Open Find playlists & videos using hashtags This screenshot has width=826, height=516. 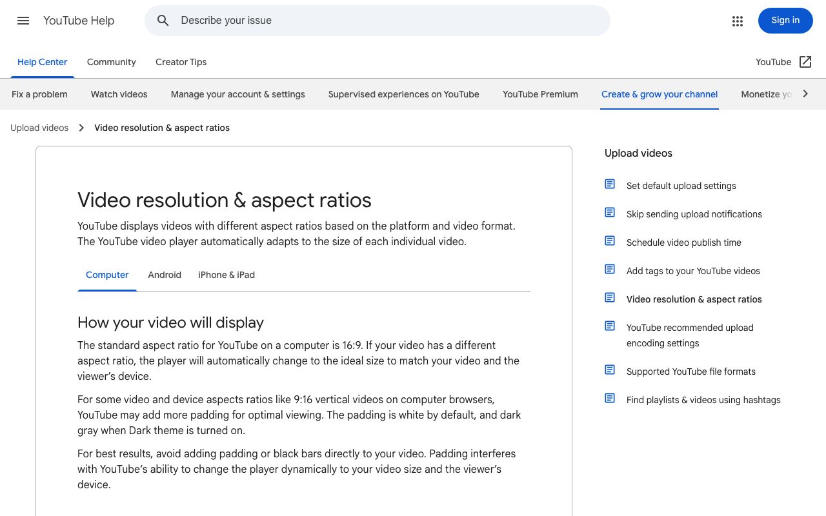(703, 400)
